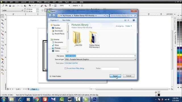Click the Save toolbar icon
This screenshot has height=102, width=182.
click(10, 6)
